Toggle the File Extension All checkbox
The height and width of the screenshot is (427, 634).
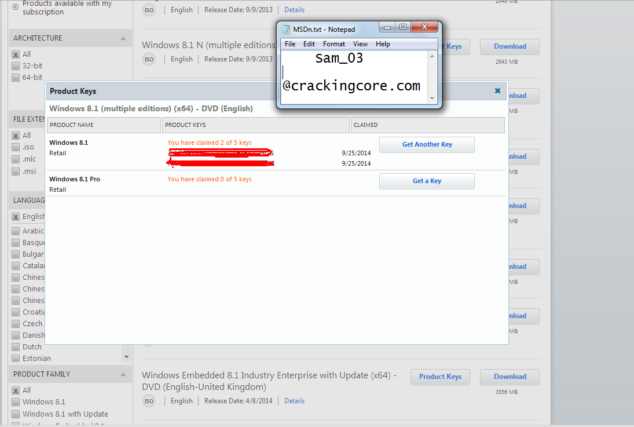click(x=16, y=136)
